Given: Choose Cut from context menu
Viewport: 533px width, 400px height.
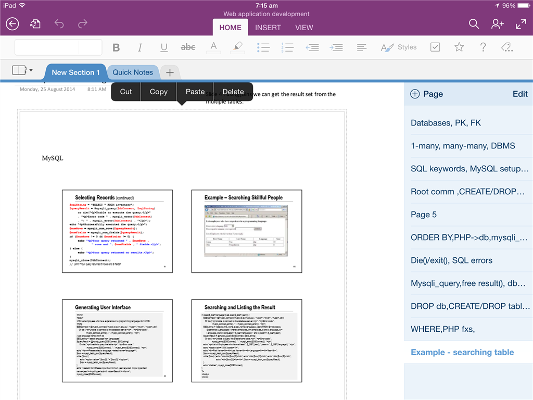Looking at the screenshot, I should tap(126, 92).
